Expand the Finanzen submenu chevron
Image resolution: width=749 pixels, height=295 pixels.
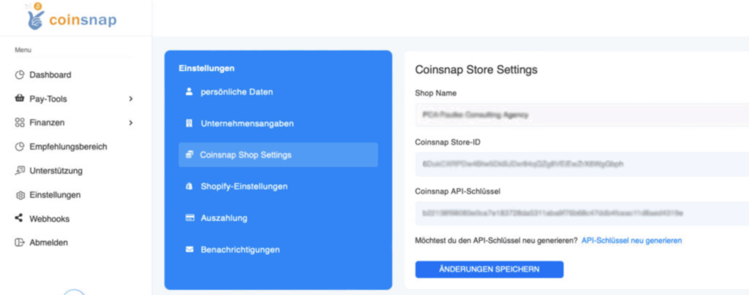[131, 123]
